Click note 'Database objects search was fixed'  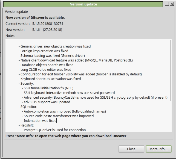click(46, 65)
